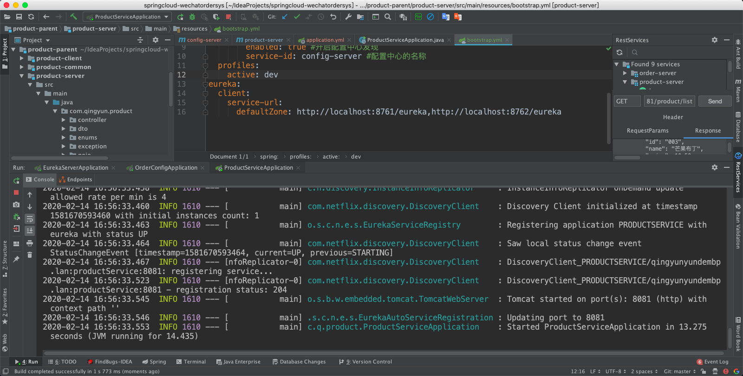Image resolution: width=743 pixels, height=376 pixels.
Task: Send the REST request
Action: (x=715, y=101)
